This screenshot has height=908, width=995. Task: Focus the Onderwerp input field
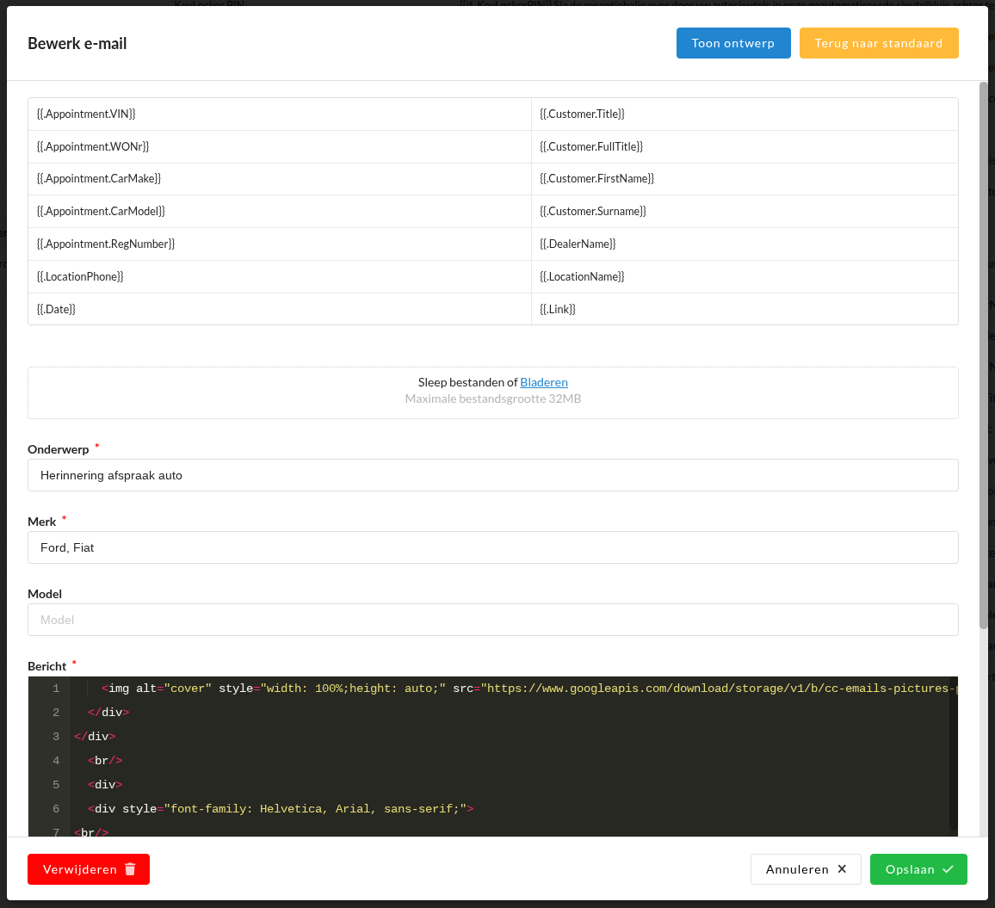pyautogui.click(x=492, y=475)
